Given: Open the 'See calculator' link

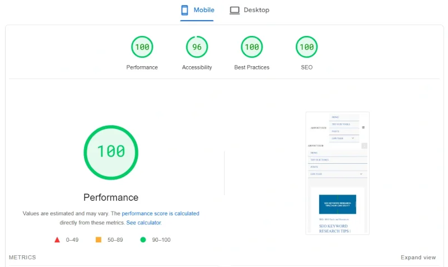Looking at the screenshot, I should [144, 223].
